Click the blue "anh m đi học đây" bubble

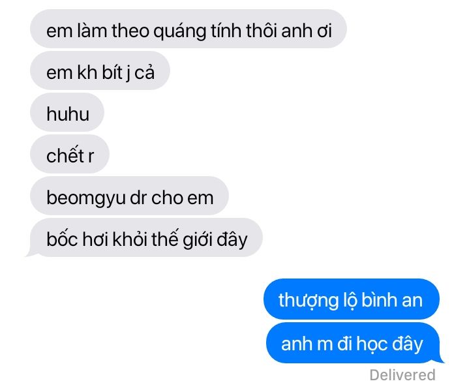353,342
